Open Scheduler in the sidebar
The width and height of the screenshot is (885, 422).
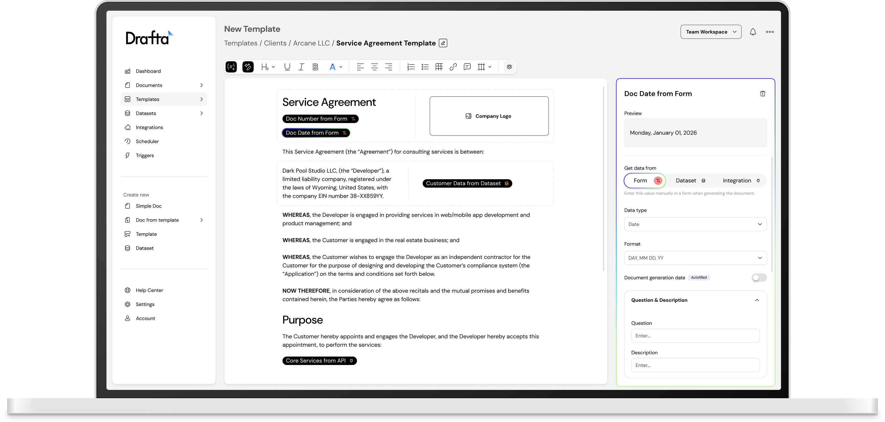coord(164,141)
